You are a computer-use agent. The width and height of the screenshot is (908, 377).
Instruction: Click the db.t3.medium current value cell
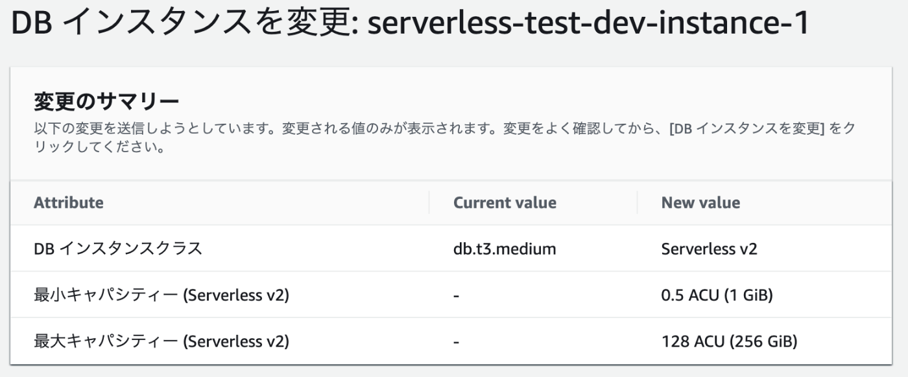[505, 248]
